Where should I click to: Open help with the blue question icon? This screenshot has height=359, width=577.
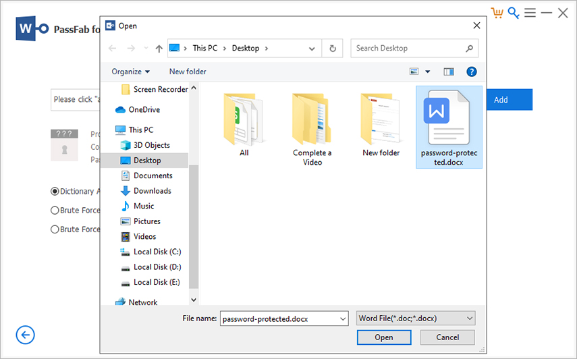tap(472, 72)
